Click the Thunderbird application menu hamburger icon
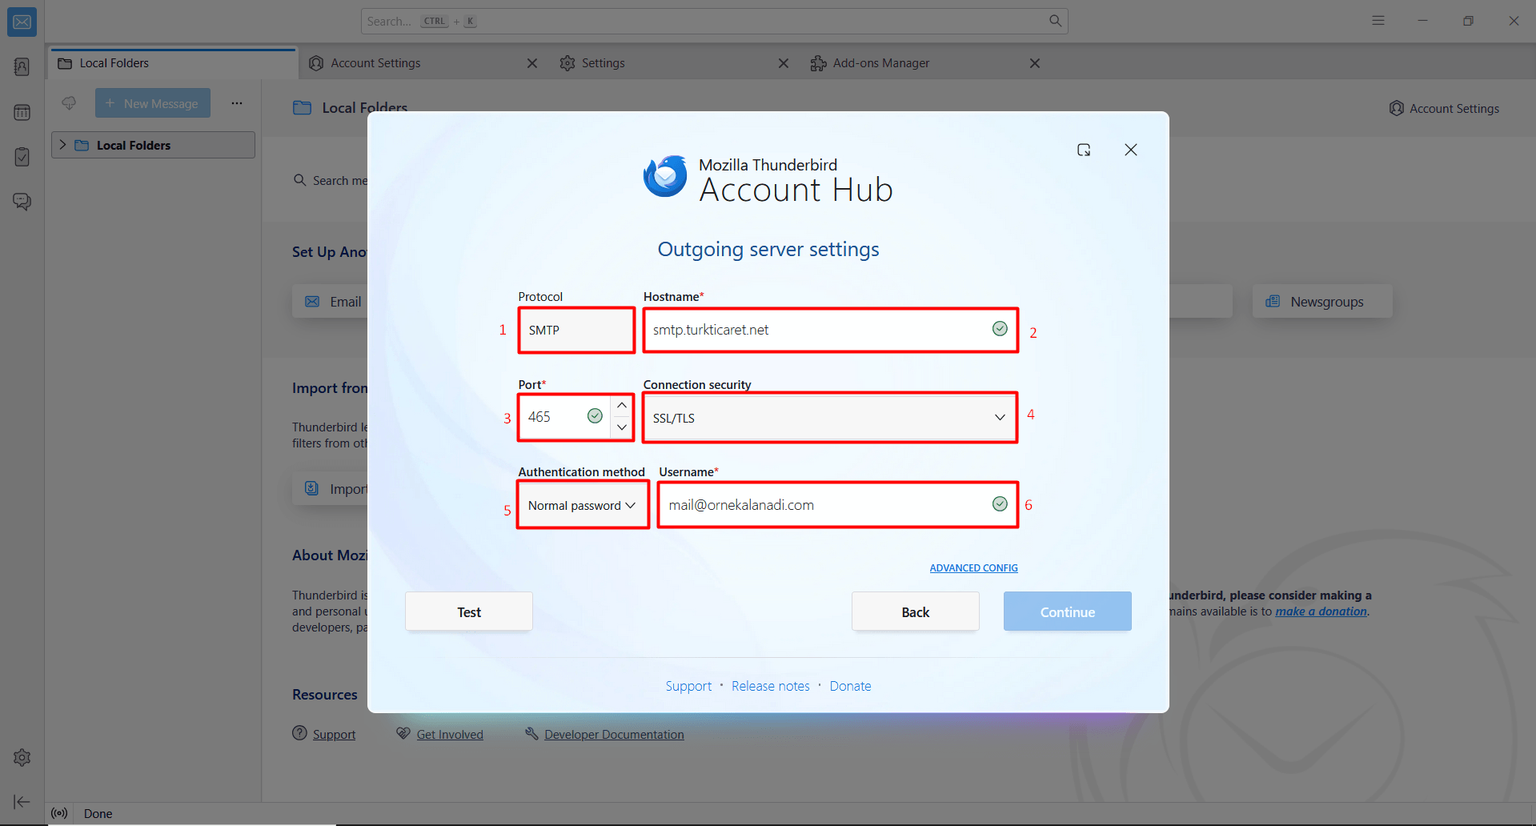This screenshot has width=1536, height=826. [x=1378, y=21]
